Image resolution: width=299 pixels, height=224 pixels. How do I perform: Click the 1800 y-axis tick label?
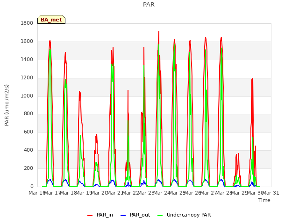click(x=27, y=23)
